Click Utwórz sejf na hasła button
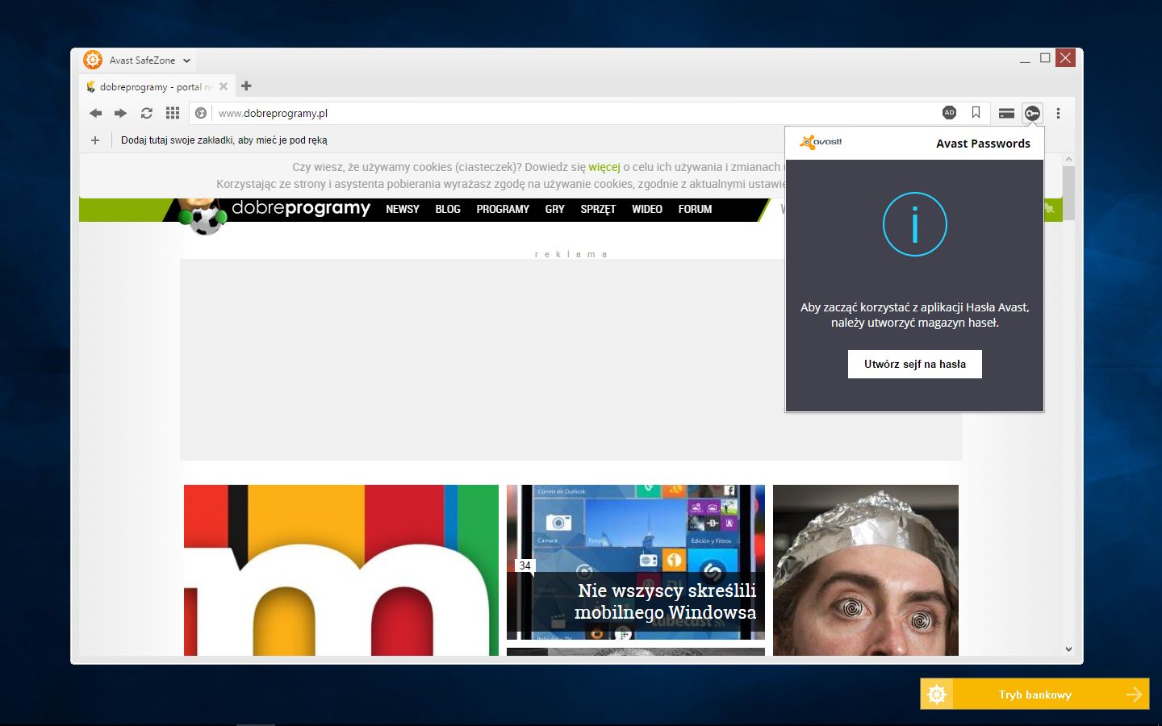This screenshot has height=726, width=1162. tap(914, 364)
